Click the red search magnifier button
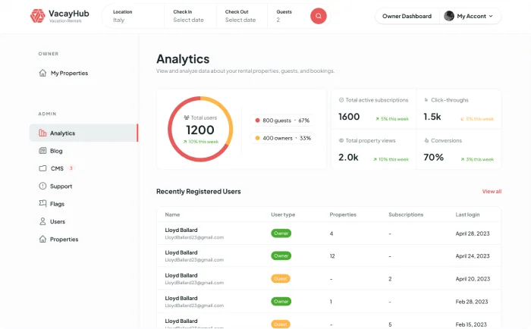The width and height of the screenshot is (531, 329). [x=319, y=16]
